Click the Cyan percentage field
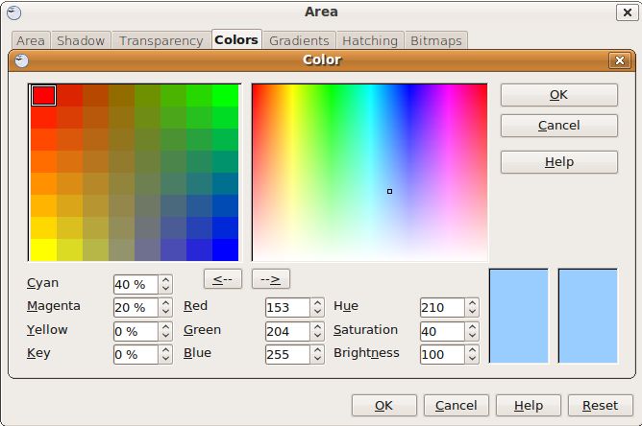The height and width of the screenshot is (426, 642). pyautogui.click(x=136, y=284)
